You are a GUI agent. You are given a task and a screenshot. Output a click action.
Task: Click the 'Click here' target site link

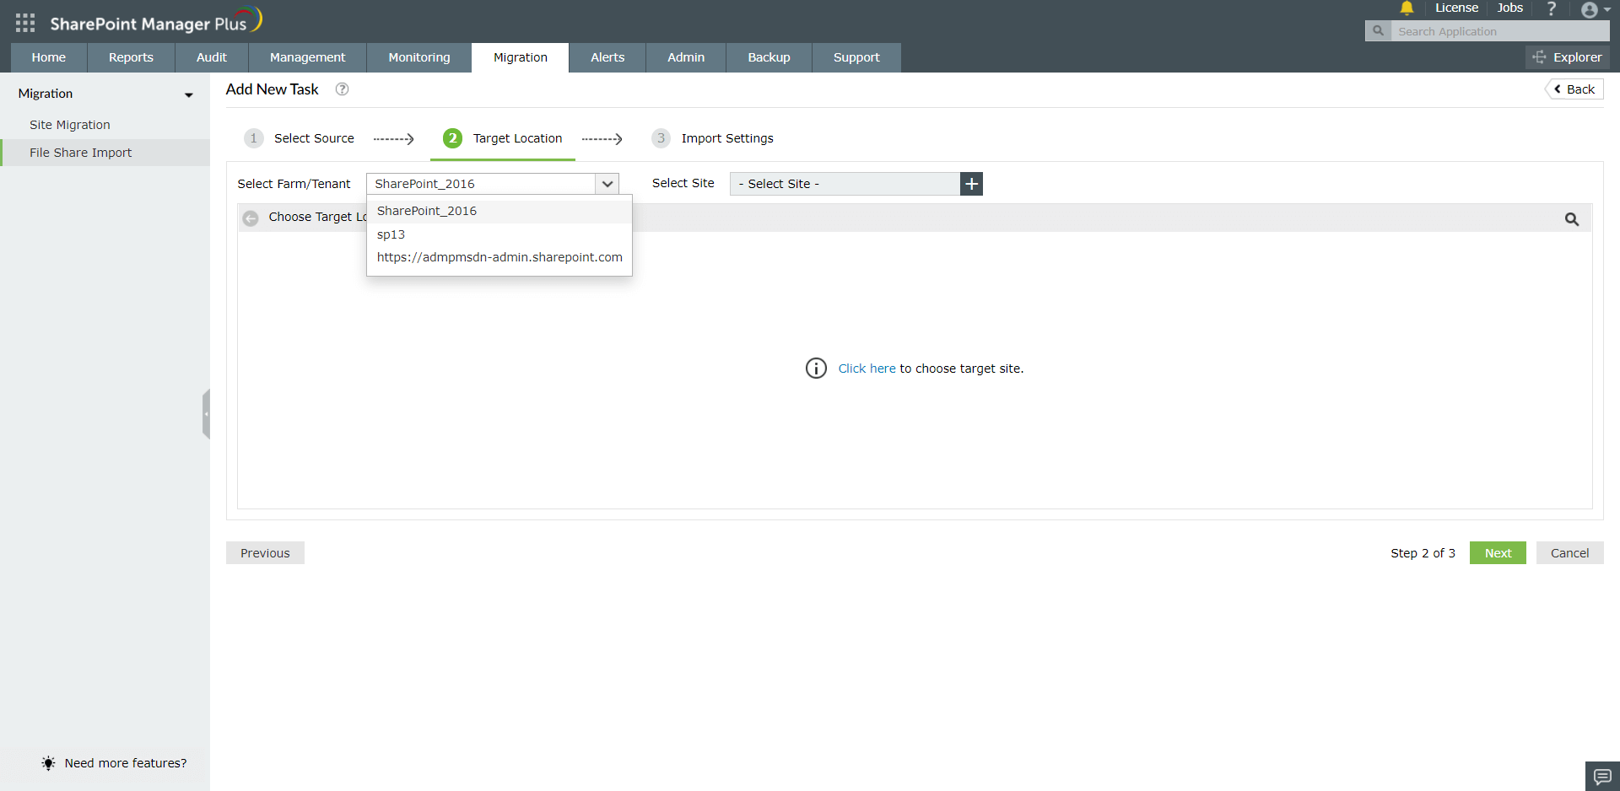click(x=867, y=369)
